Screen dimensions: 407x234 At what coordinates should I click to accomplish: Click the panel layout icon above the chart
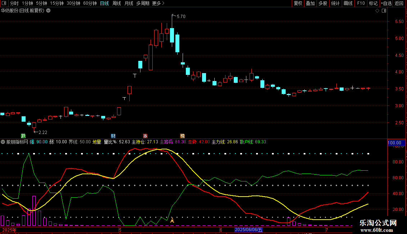384,11
